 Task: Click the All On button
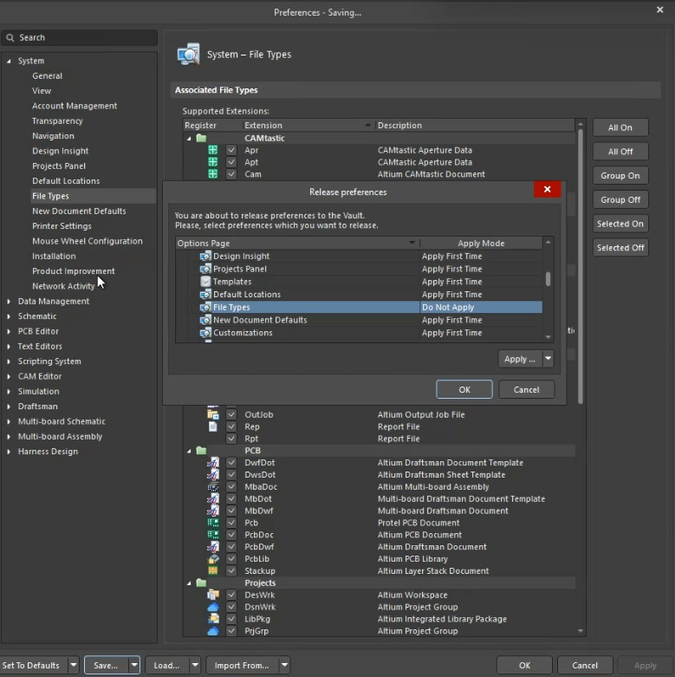coord(620,127)
